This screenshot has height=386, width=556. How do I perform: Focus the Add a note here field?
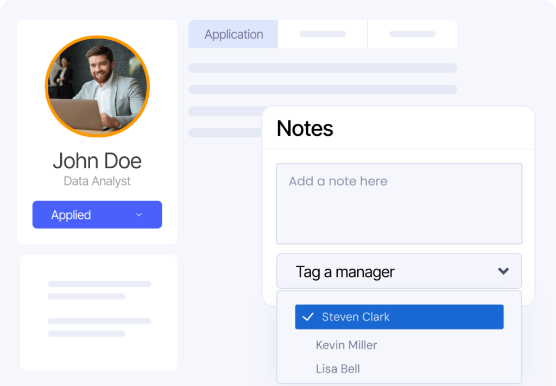(x=399, y=204)
